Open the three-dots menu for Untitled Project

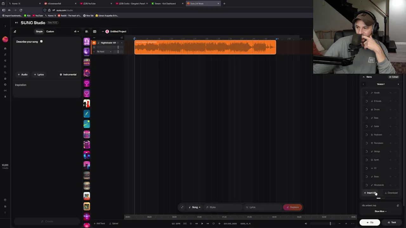click(103, 31)
